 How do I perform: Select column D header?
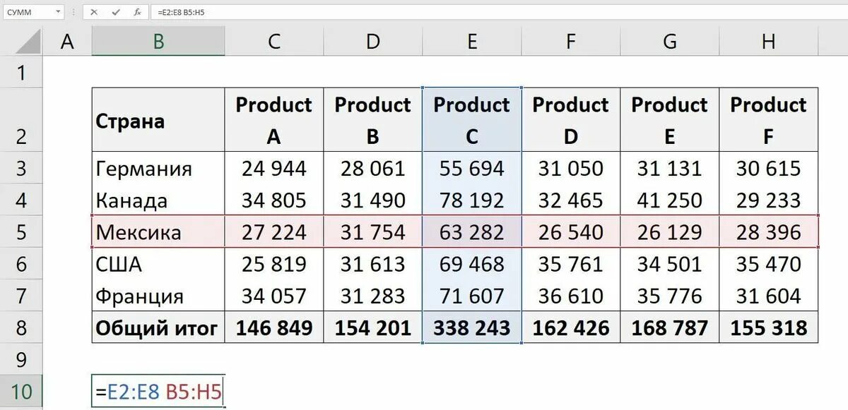coord(373,42)
